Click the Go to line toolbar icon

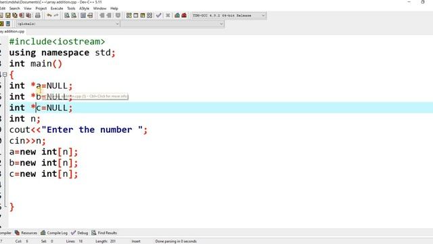[90, 16]
